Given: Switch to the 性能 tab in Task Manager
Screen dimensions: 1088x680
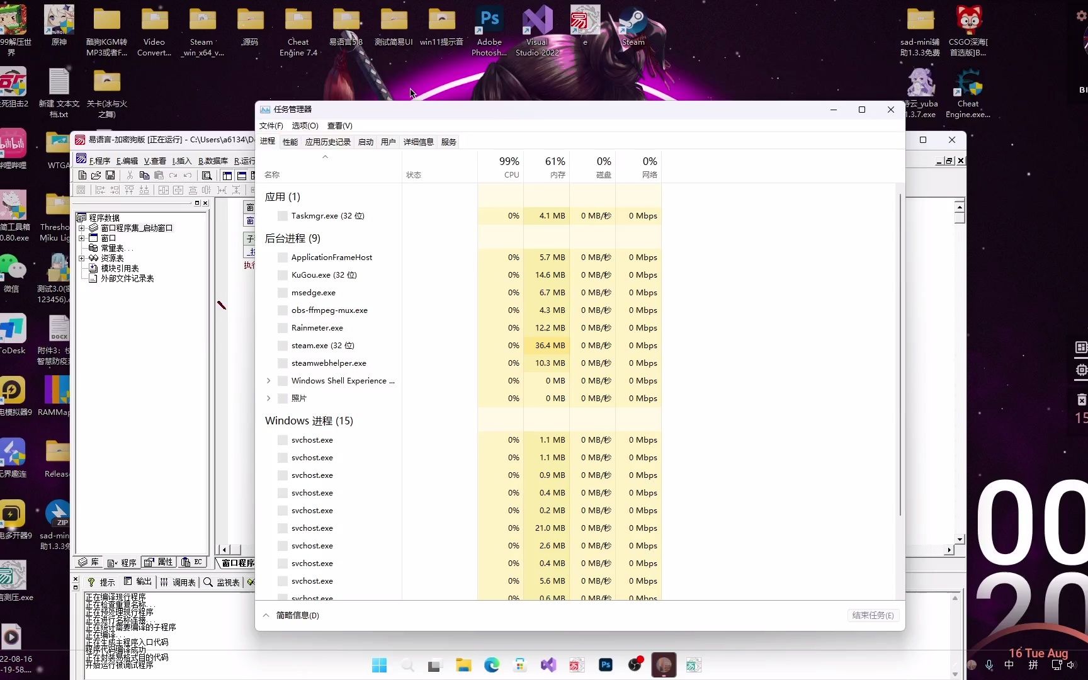Looking at the screenshot, I should click(x=290, y=142).
